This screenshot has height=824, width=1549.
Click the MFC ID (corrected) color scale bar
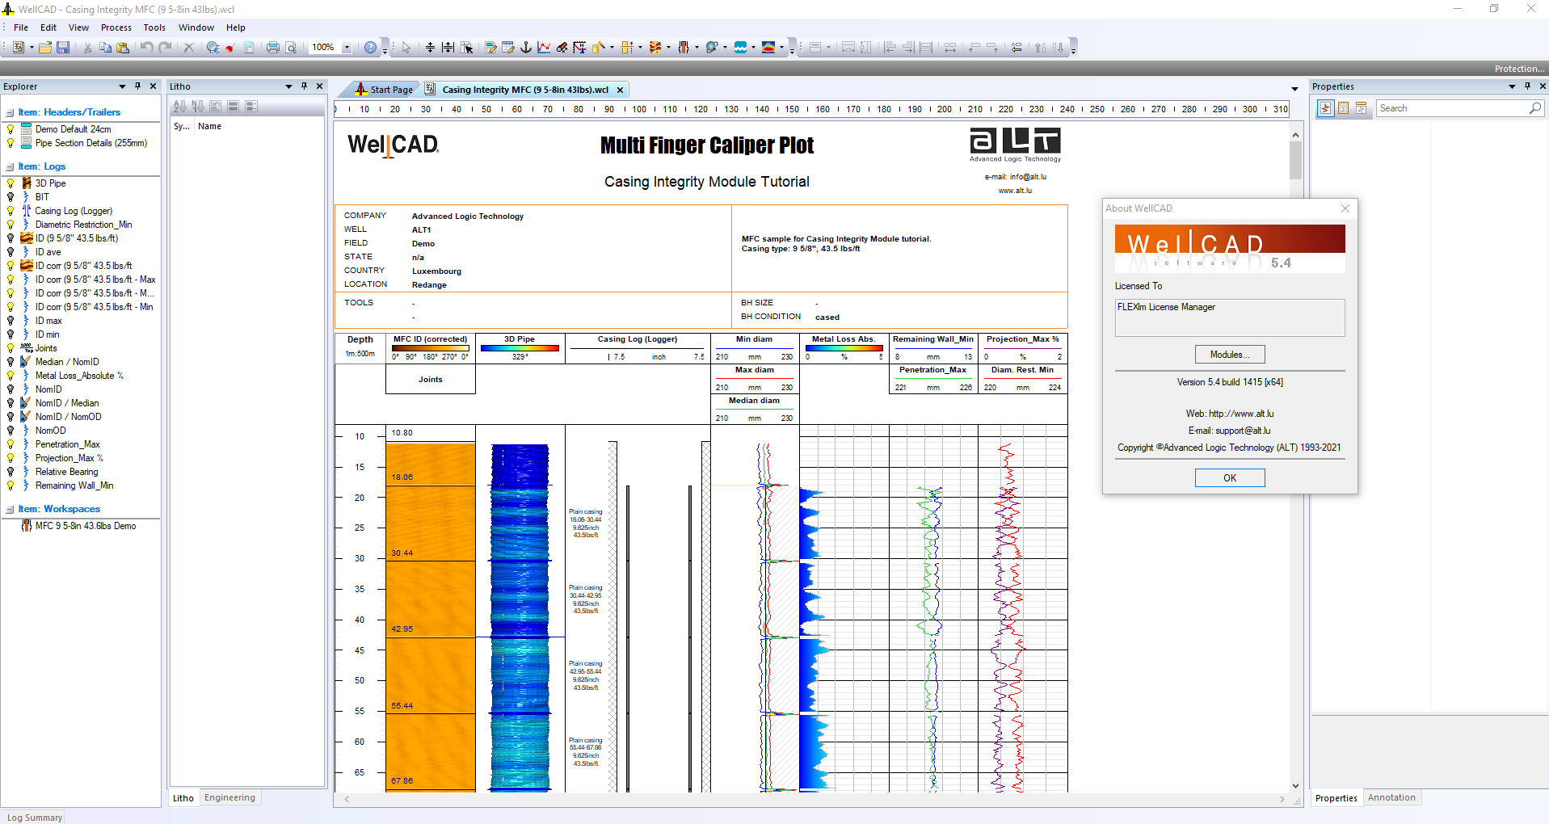[x=431, y=348]
